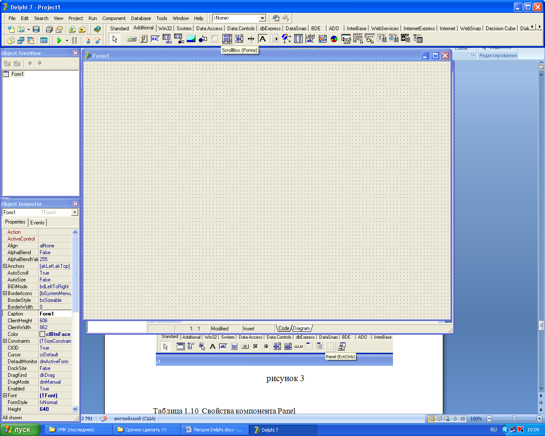Viewport: 545px width, 436px height.
Task: Pick the CheckListBox component
Action: [x=239, y=39]
